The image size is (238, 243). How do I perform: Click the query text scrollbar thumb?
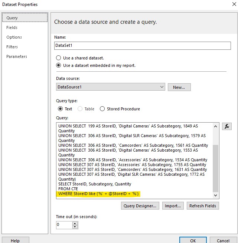(215, 168)
